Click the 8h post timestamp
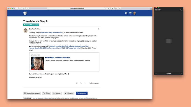Viewport: 191px width, 107px height. point(99,29)
